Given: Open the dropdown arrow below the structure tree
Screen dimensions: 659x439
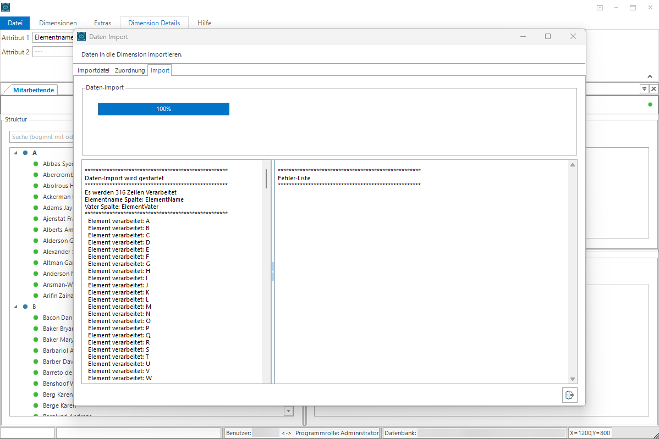Looking at the screenshot, I should coord(288,412).
